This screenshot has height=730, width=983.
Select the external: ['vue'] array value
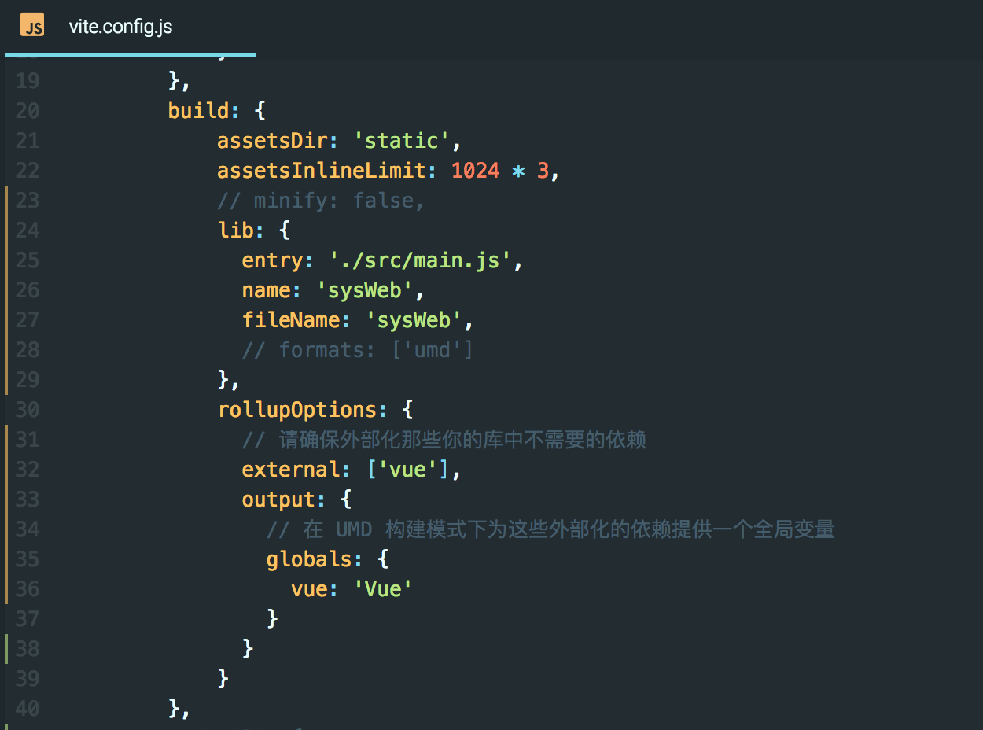coord(409,469)
